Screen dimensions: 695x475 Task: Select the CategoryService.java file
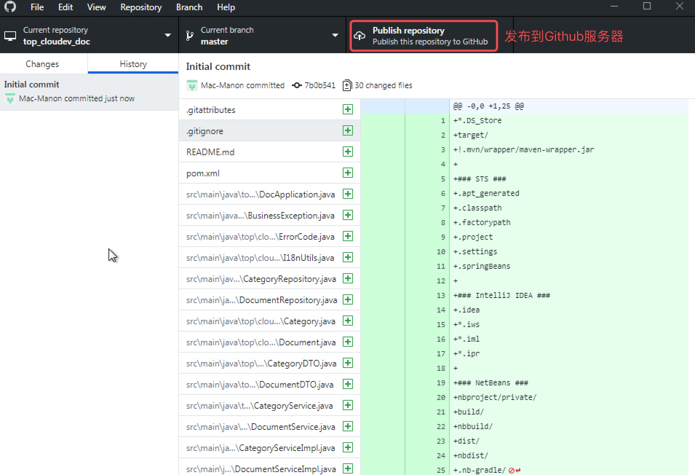270,405
